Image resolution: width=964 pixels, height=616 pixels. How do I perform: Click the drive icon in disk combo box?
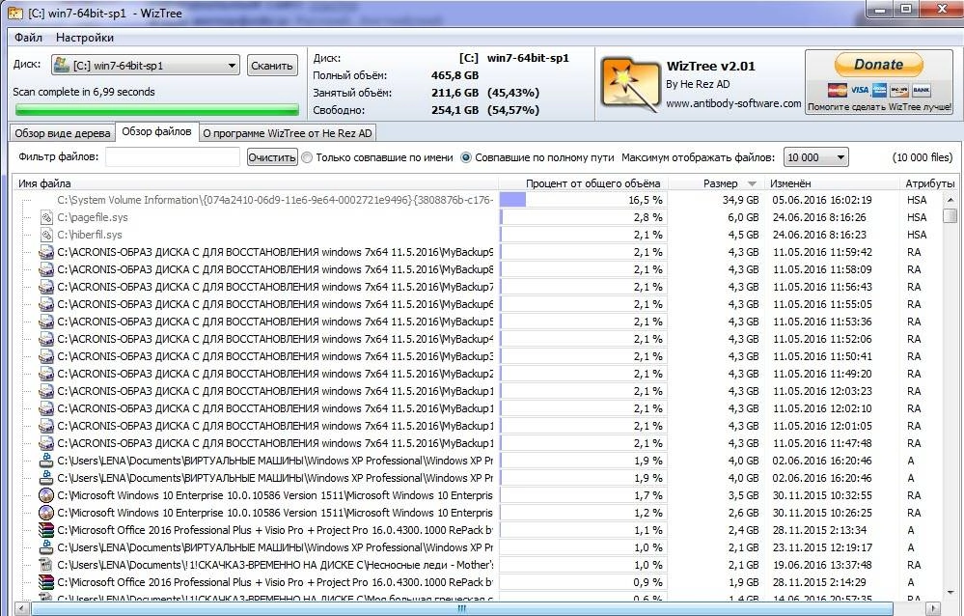click(x=60, y=65)
